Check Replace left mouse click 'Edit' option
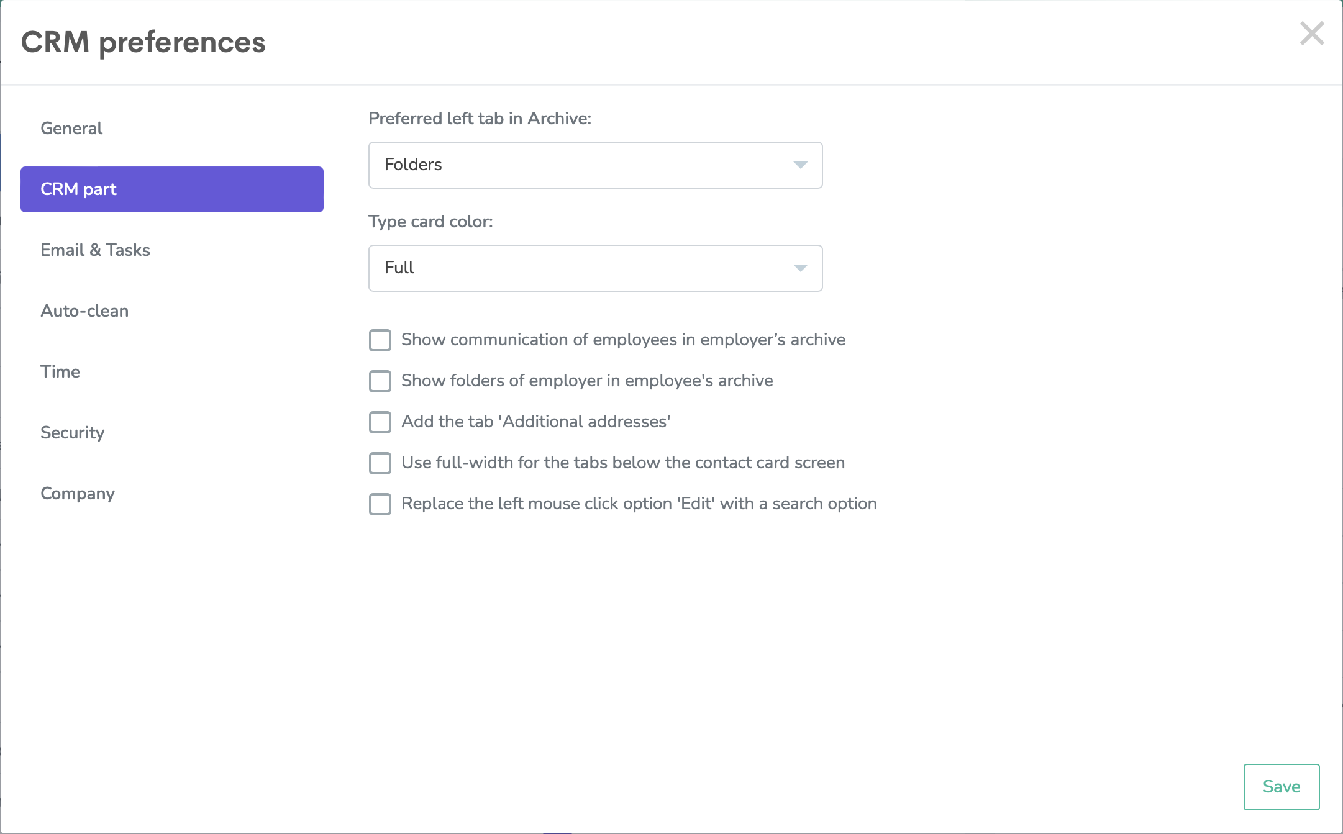 pos(380,504)
